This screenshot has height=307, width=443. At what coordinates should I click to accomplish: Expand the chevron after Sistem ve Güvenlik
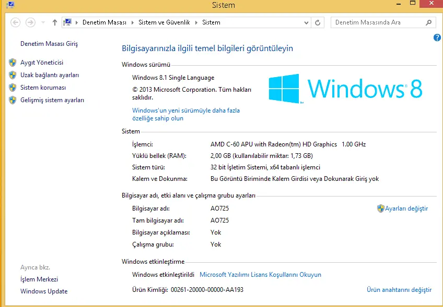click(196, 22)
